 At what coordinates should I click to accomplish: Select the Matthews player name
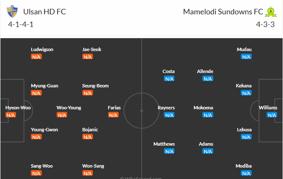tap(164, 144)
